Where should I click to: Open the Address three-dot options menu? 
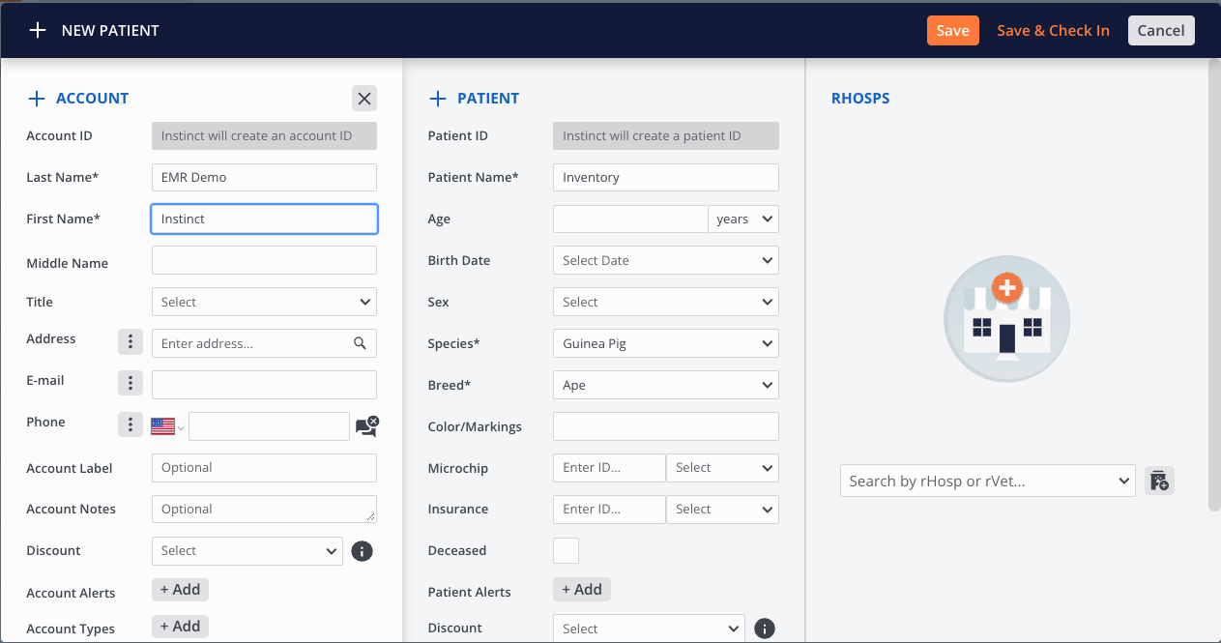130,342
